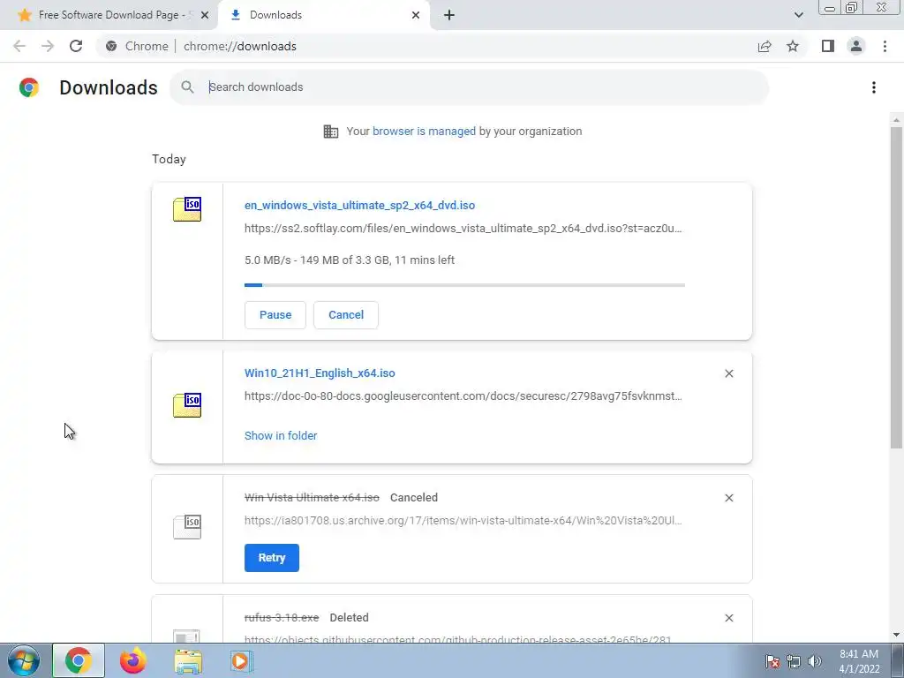Bookmark this page with the star icon

coord(793,46)
